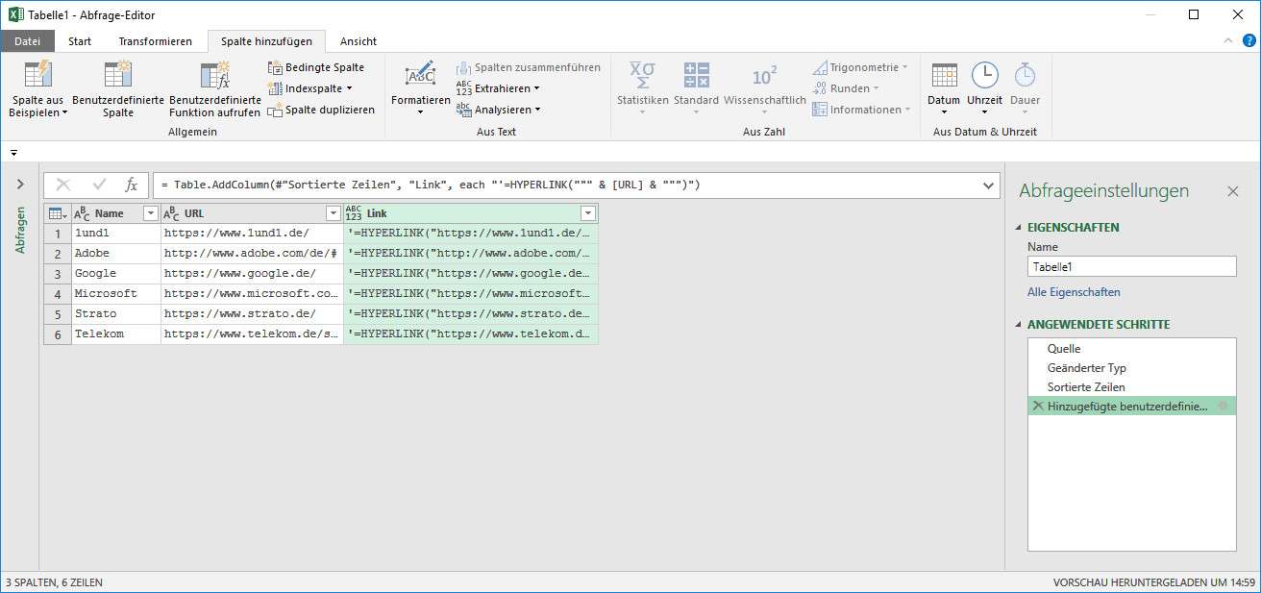This screenshot has width=1261, height=593.
Task: Click the Name column data type icon
Action: point(82,213)
